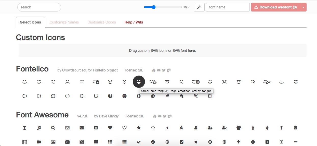Open Font Awesome git repository icon

(x=170, y=116)
